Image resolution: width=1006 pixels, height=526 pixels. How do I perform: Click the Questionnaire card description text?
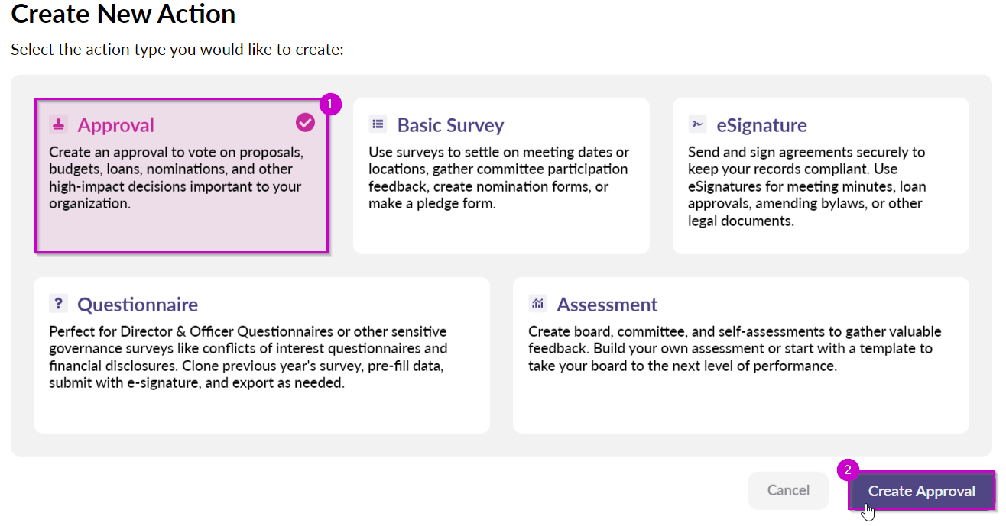point(248,357)
